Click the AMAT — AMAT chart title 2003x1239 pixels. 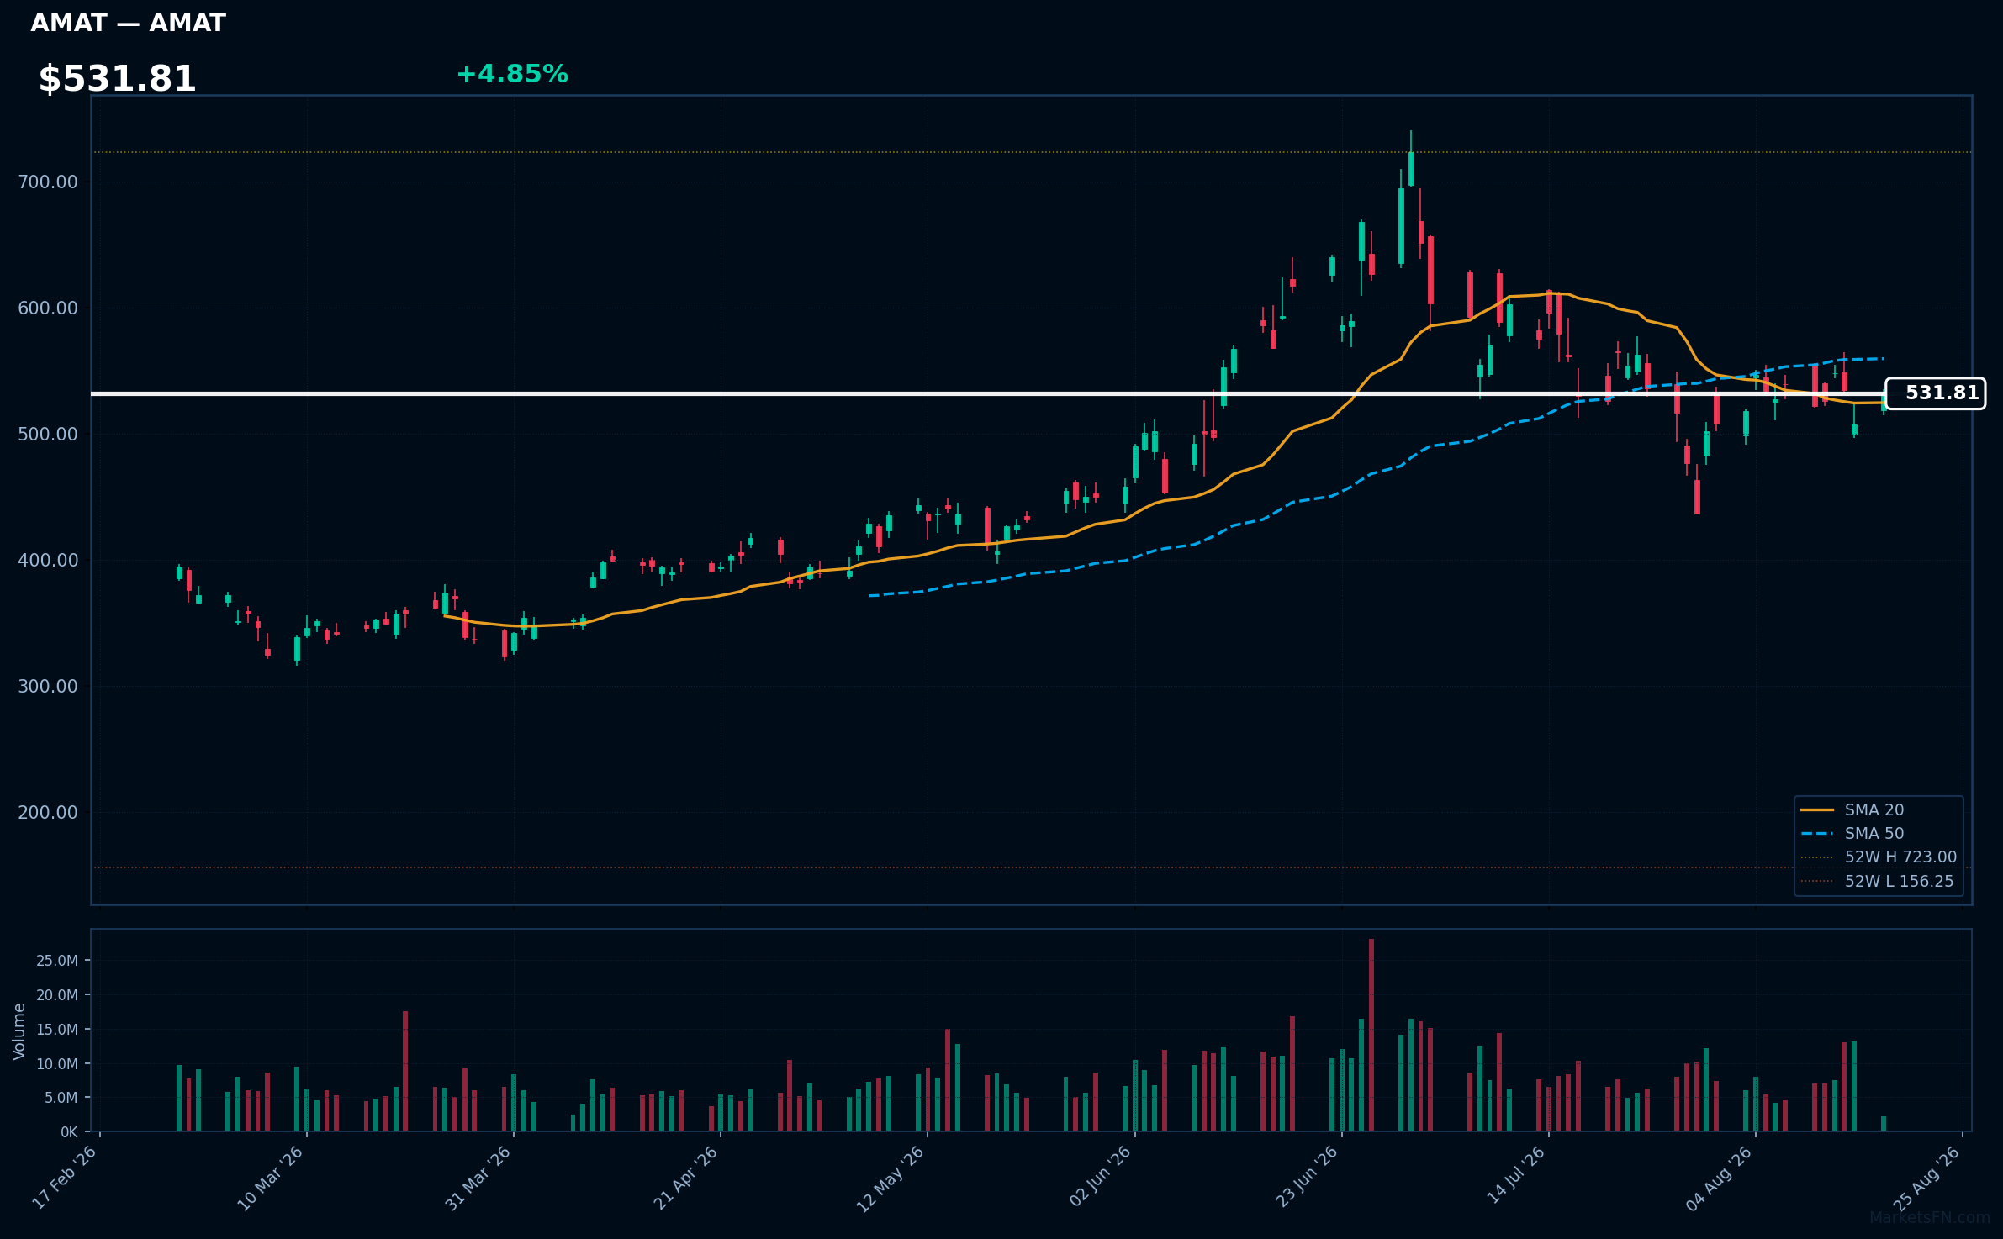[128, 23]
